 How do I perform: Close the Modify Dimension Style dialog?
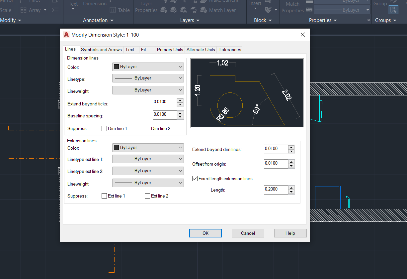[302, 35]
